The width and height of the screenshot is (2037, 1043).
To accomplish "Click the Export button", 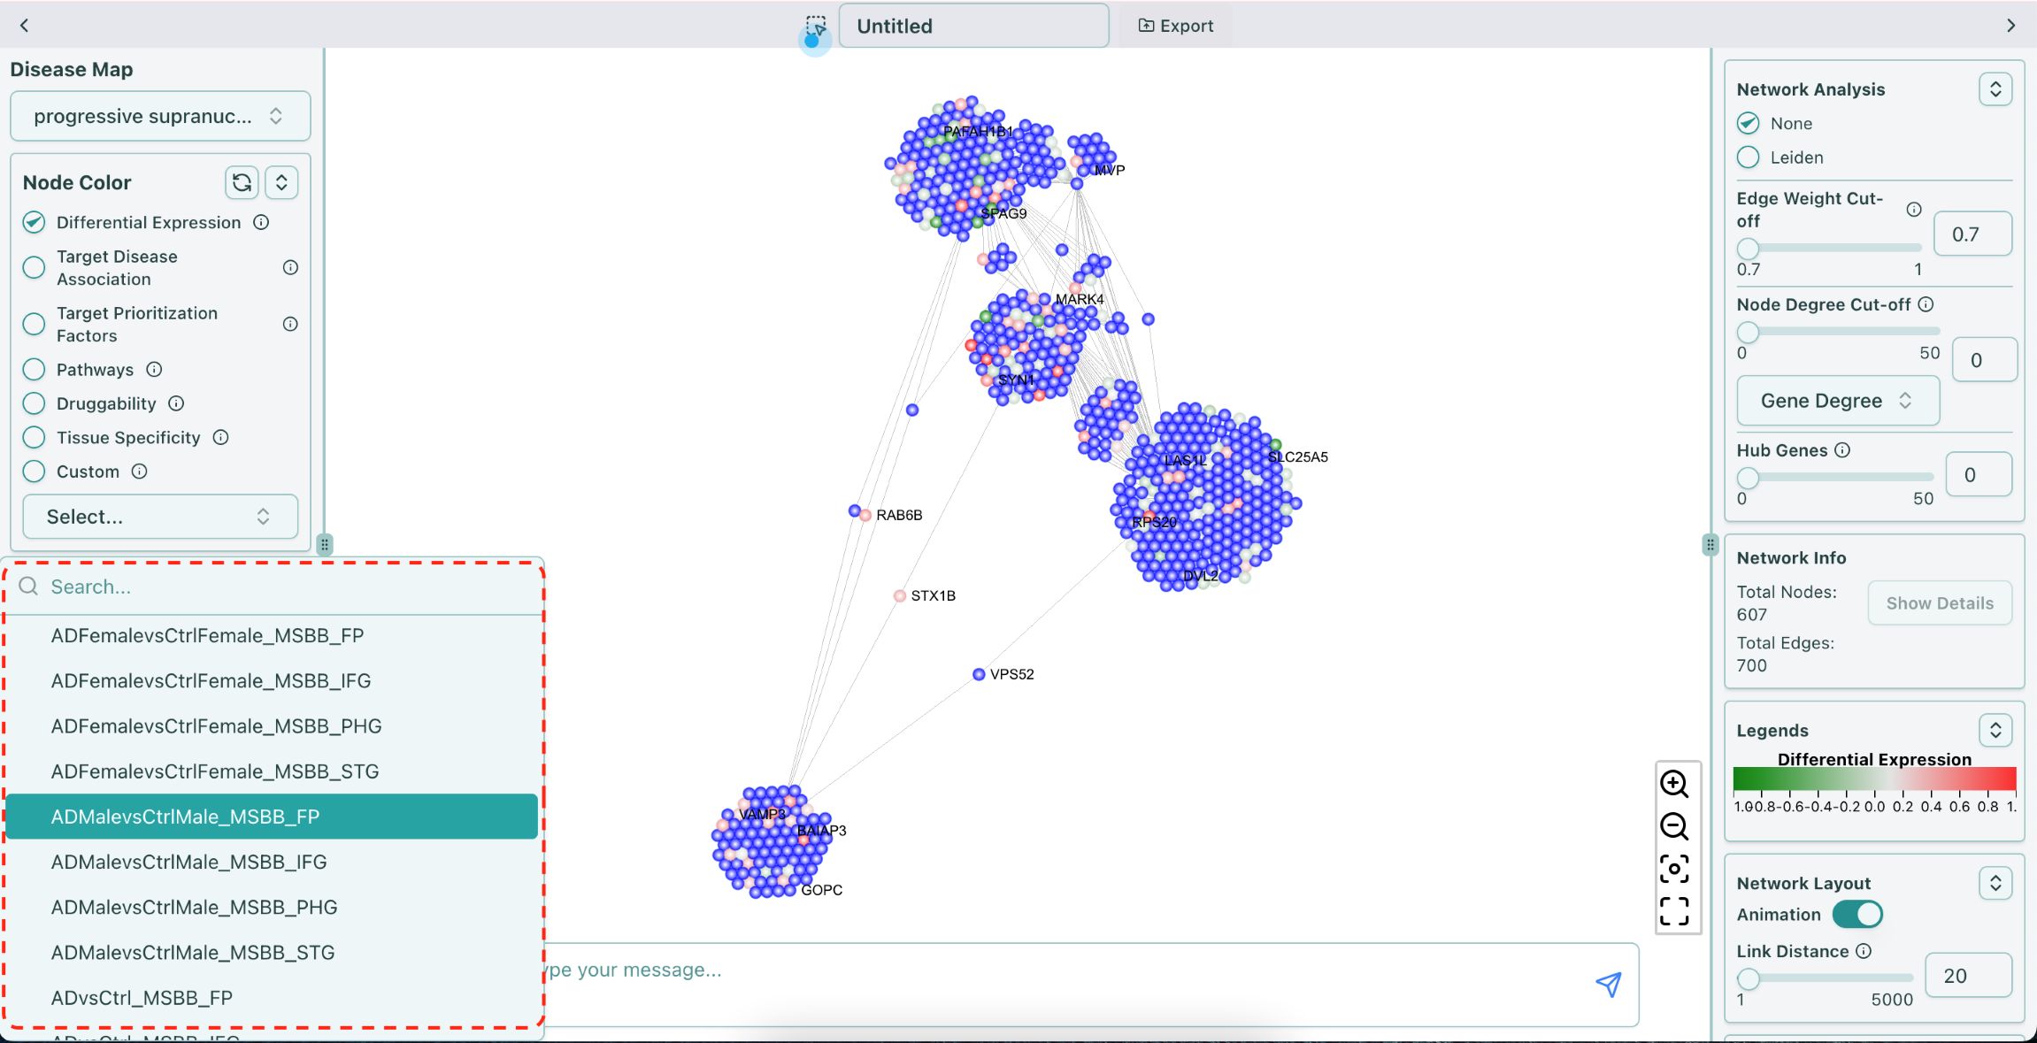I will (1175, 26).
